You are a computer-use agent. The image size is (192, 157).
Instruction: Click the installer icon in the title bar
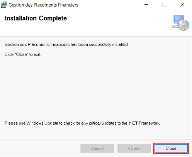(x=4, y=5)
